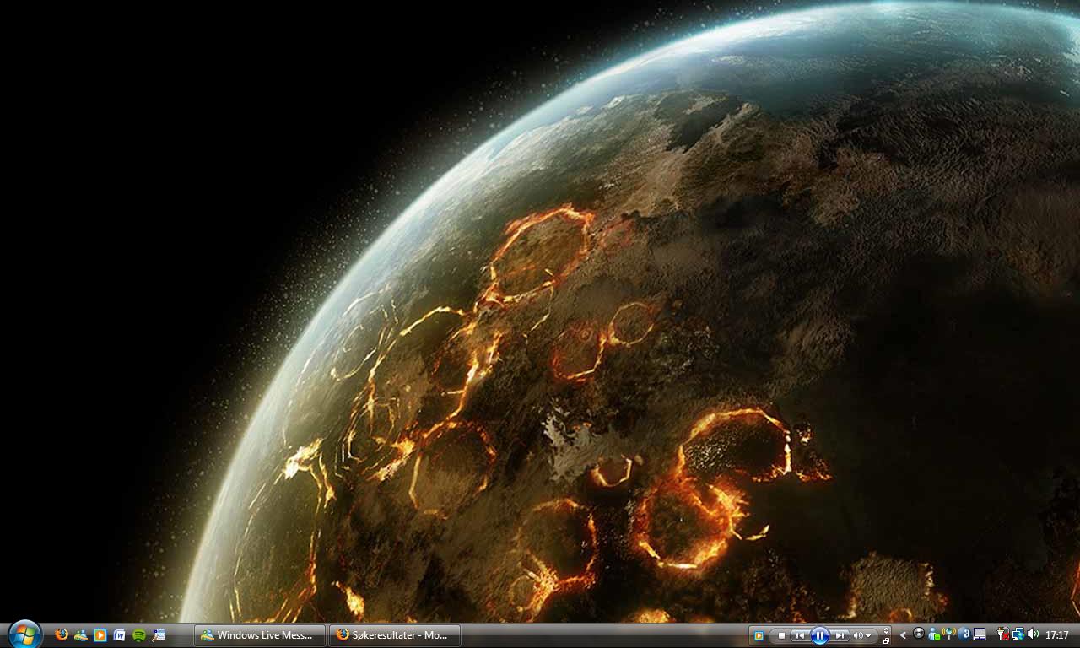The height and width of the screenshot is (648, 1080).
Task: Open the touchpad display tray icon
Action: [x=980, y=634]
